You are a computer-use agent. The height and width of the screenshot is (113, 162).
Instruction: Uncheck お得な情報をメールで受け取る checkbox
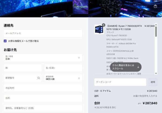tap(5, 41)
